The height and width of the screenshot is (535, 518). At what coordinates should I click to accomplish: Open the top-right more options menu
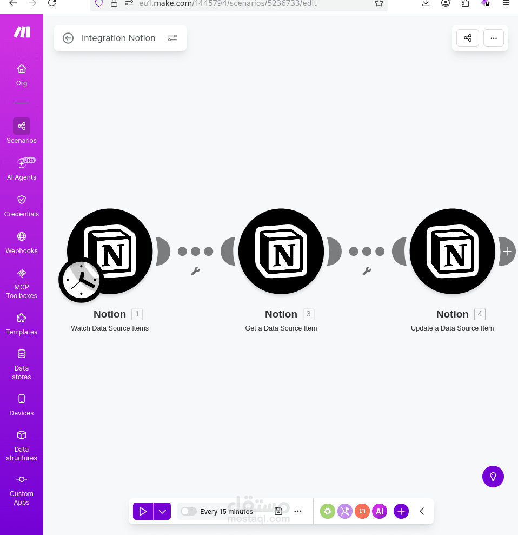click(494, 38)
